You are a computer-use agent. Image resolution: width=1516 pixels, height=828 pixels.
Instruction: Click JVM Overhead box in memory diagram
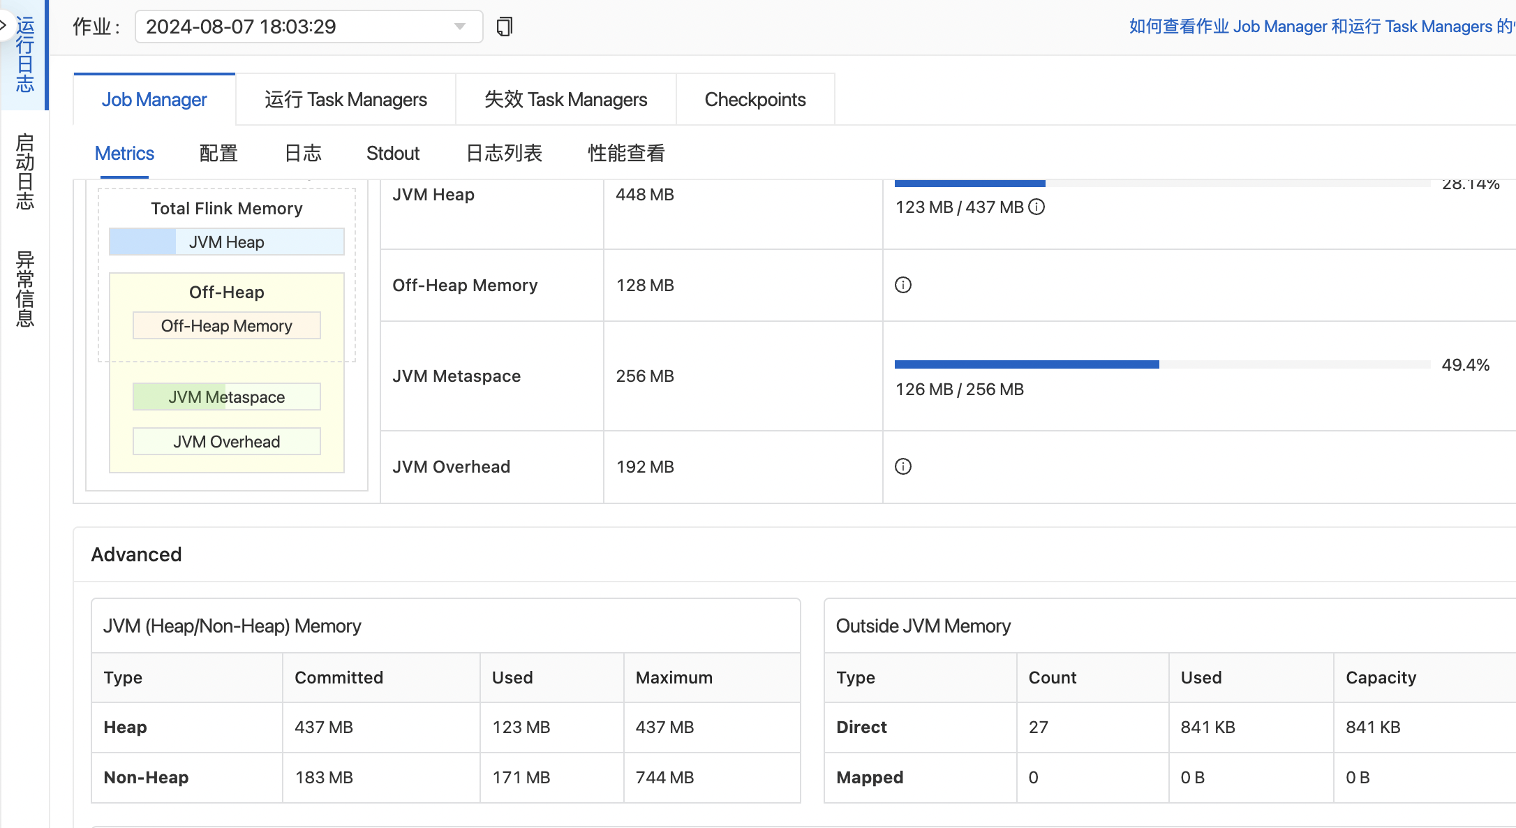pos(227,441)
